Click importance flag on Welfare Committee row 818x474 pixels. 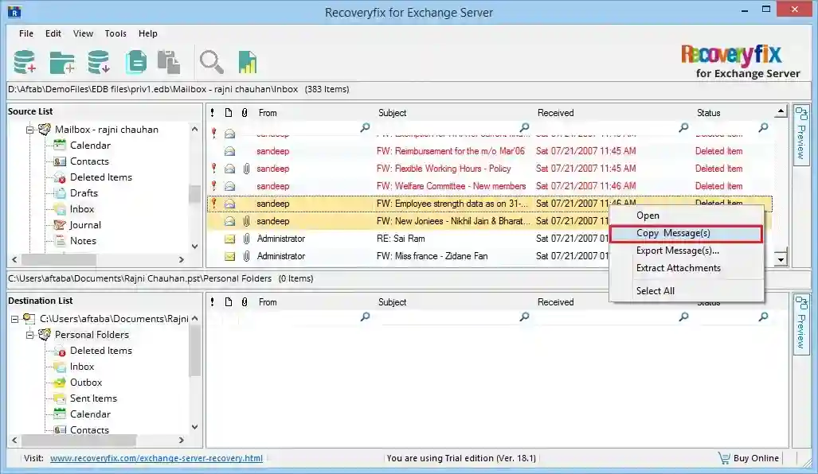click(213, 185)
